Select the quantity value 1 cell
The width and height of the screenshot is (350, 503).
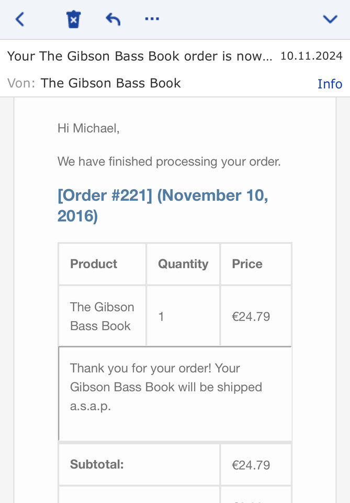tap(183, 316)
